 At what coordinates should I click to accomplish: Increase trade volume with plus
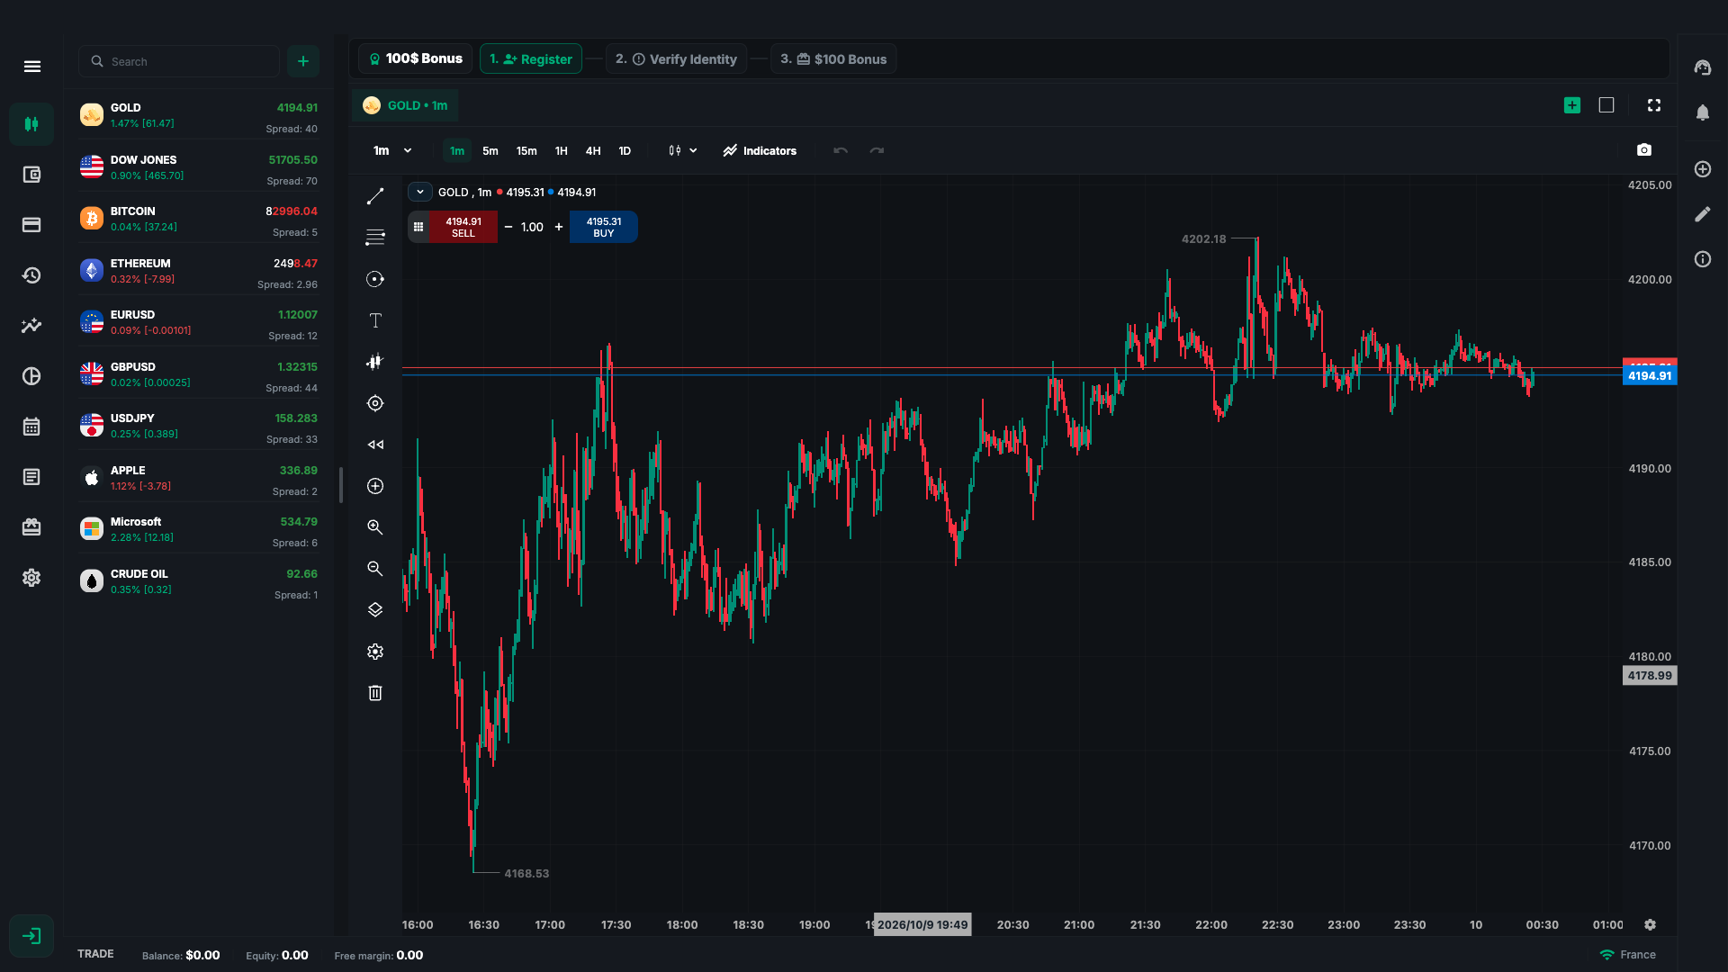click(x=559, y=227)
